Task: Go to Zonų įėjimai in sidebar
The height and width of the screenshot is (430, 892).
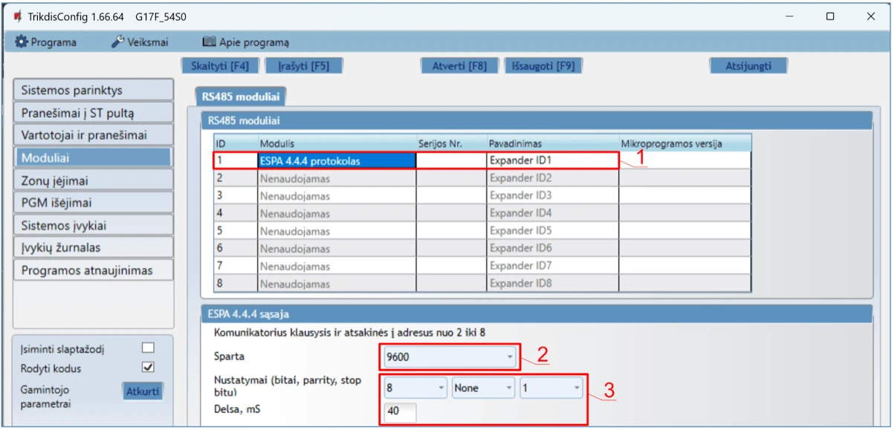Action: tap(93, 180)
